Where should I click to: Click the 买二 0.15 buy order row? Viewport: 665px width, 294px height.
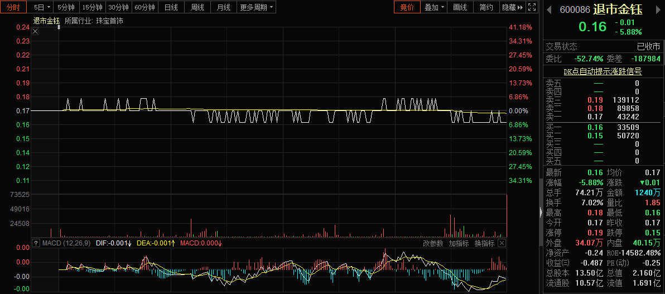pos(603,136)
